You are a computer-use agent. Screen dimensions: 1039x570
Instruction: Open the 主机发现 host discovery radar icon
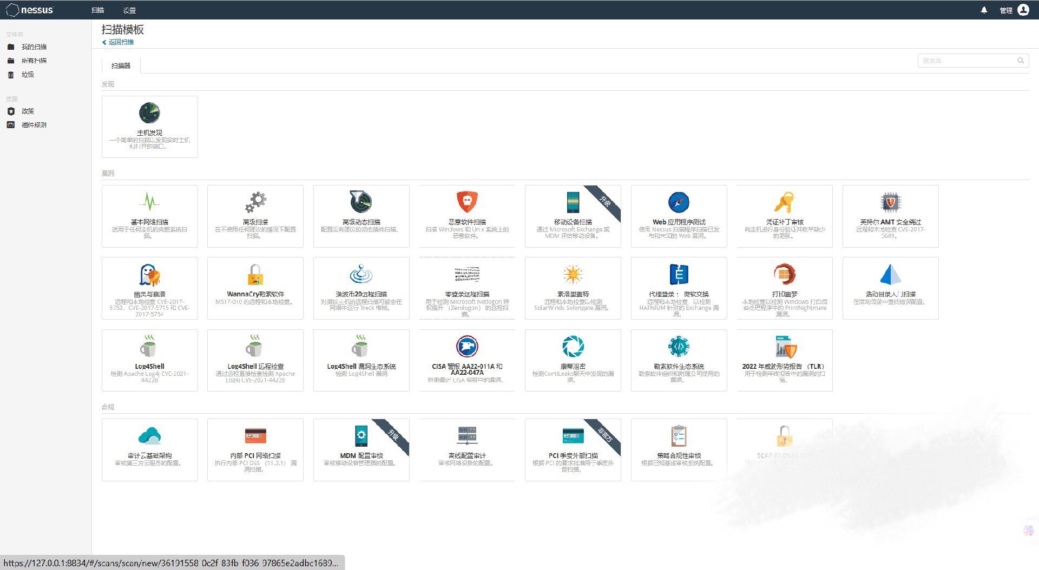[x=149, y=113]
